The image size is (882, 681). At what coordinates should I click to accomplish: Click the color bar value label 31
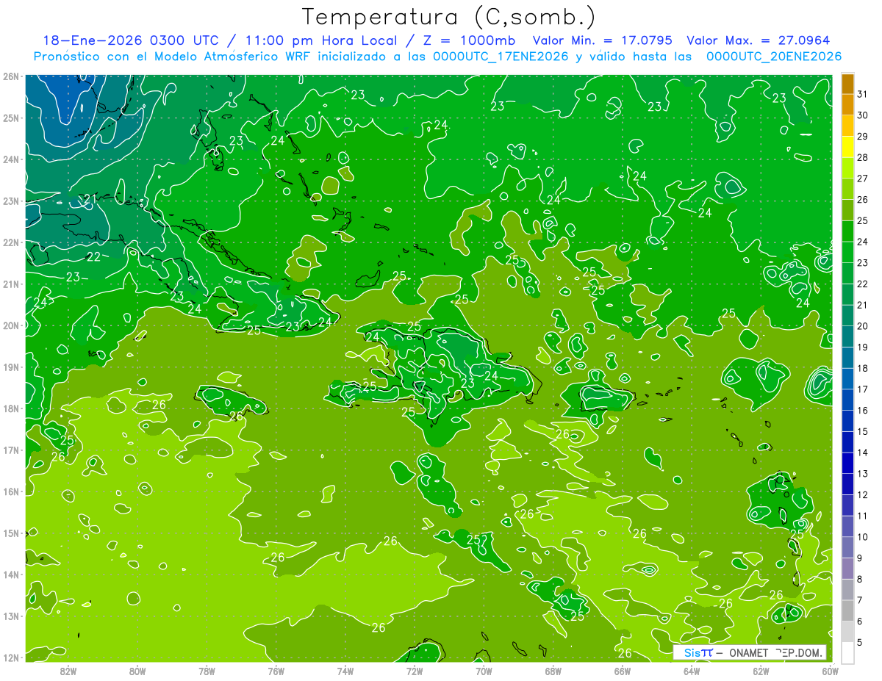(x=862, y=94)
